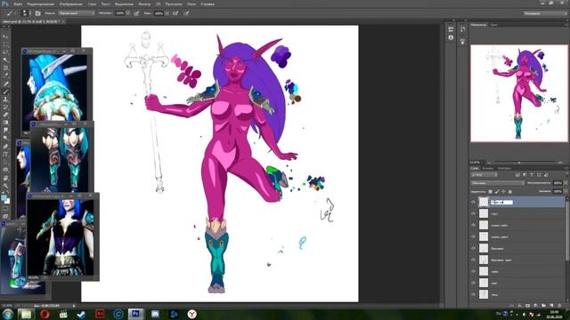
Task: Click the foreground color swatch
Action: (4, 197)
